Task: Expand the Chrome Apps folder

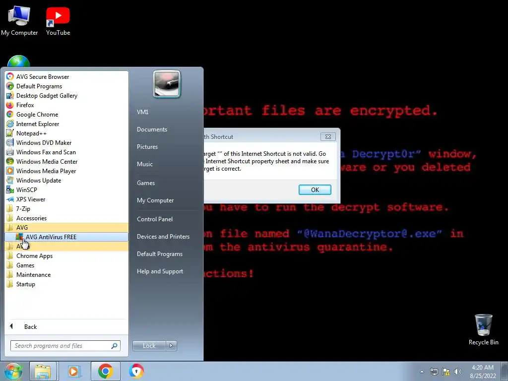Action: (x=66, y=255)
